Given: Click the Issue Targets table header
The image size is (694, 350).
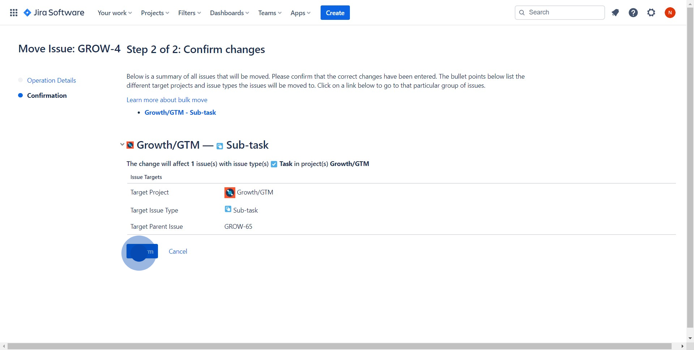Looking at the screenshot, I should (x=146, y=177).
